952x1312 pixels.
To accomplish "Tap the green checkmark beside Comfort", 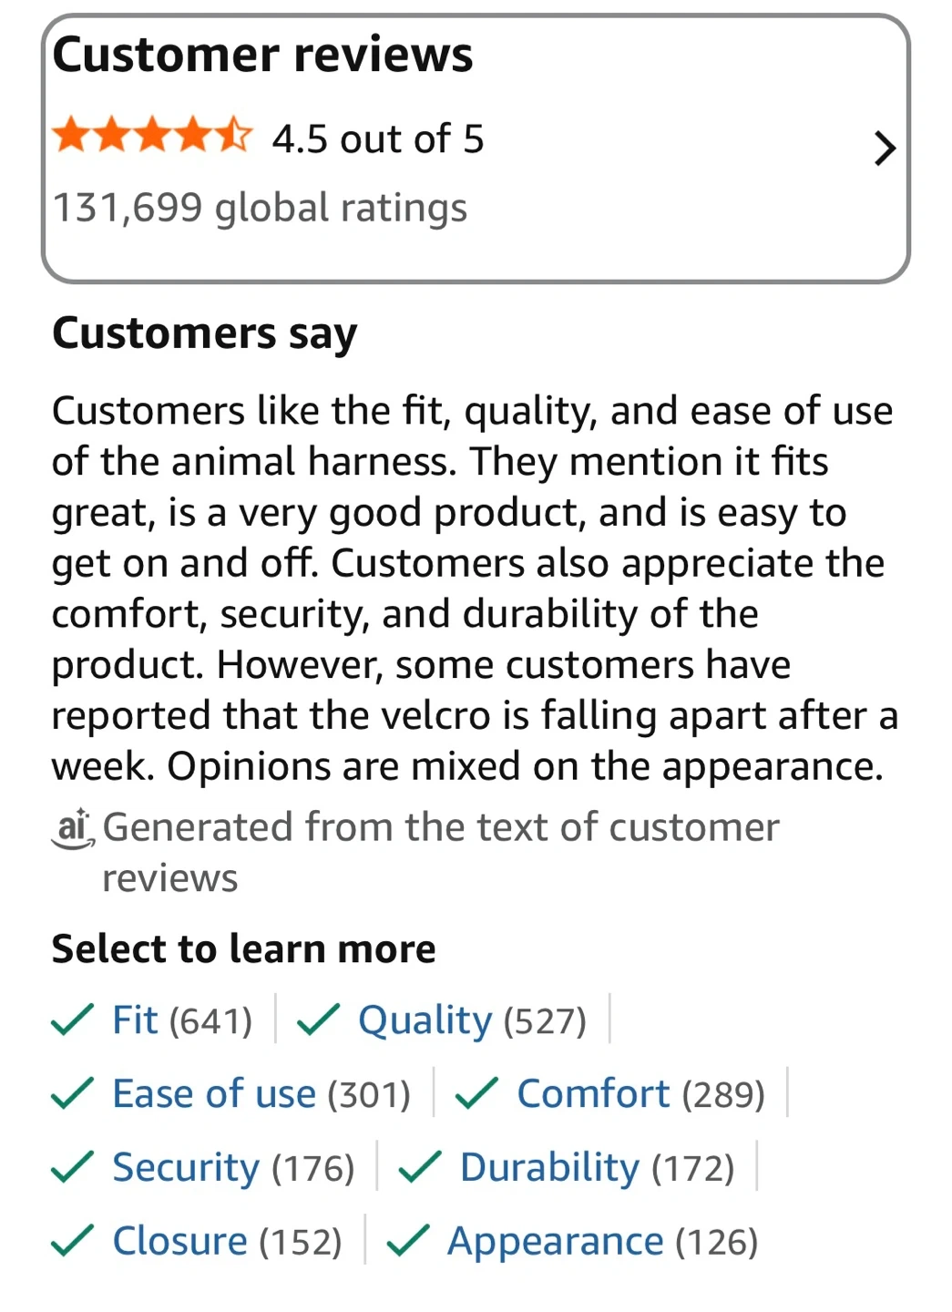I will 476,1094.
